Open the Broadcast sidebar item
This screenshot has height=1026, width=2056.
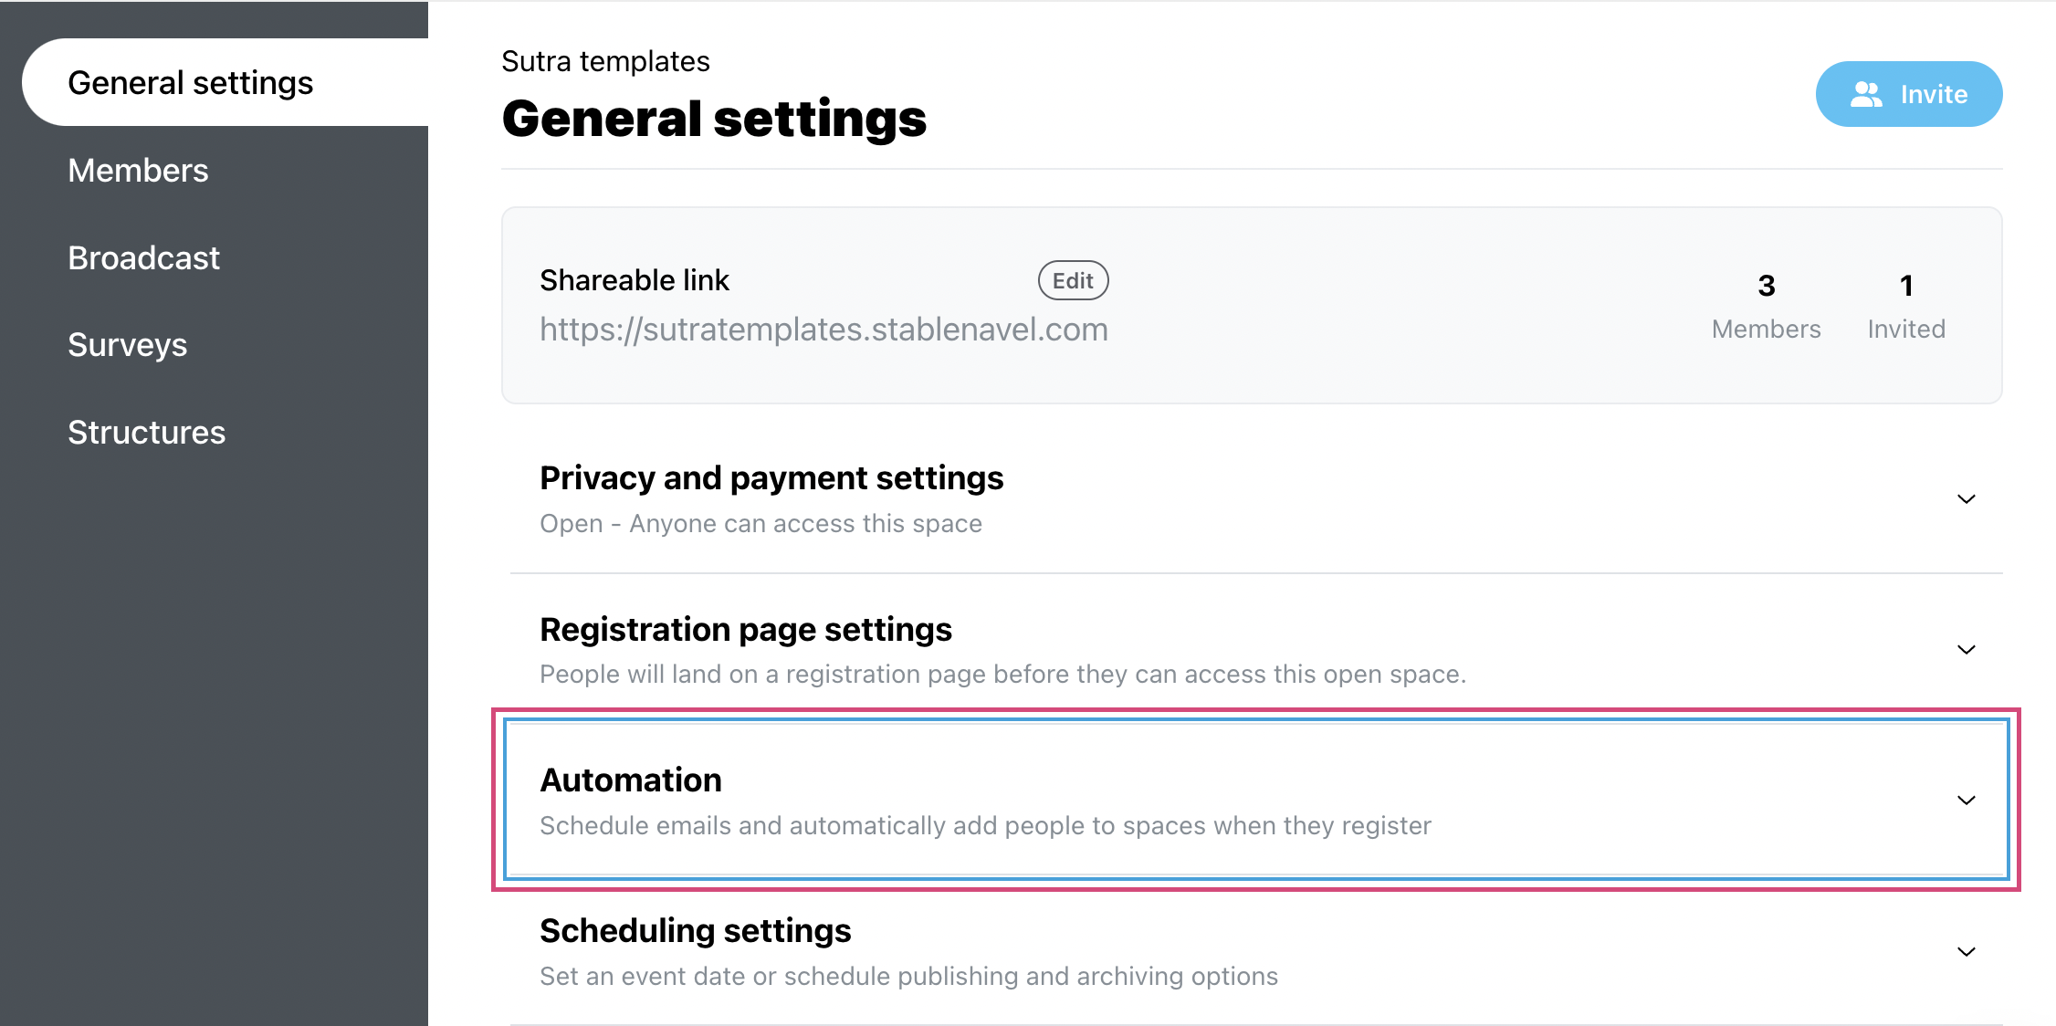tap(143, 258)
